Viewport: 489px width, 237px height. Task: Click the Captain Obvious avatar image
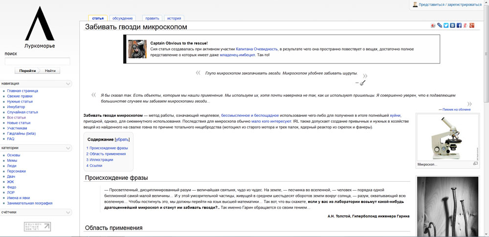pos(137,49)
